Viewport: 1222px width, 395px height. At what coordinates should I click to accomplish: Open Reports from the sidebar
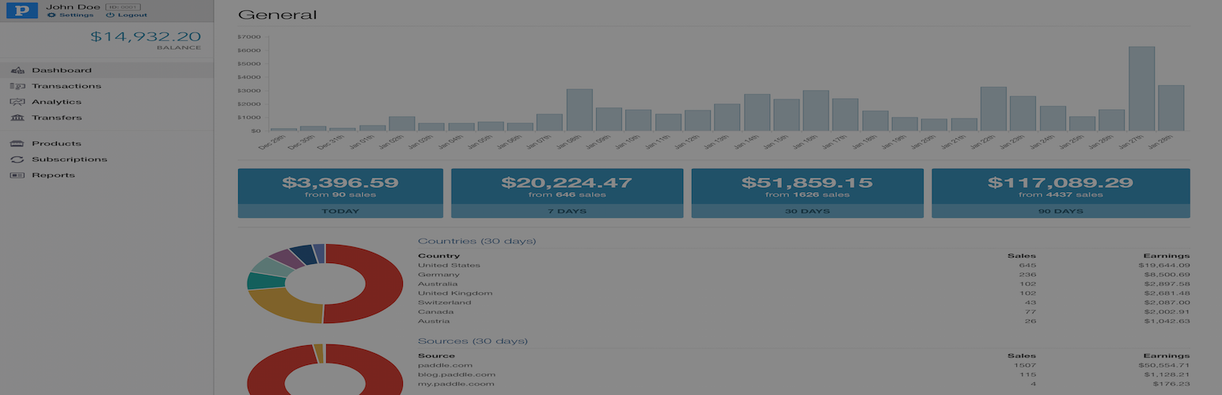click(107, 175)
